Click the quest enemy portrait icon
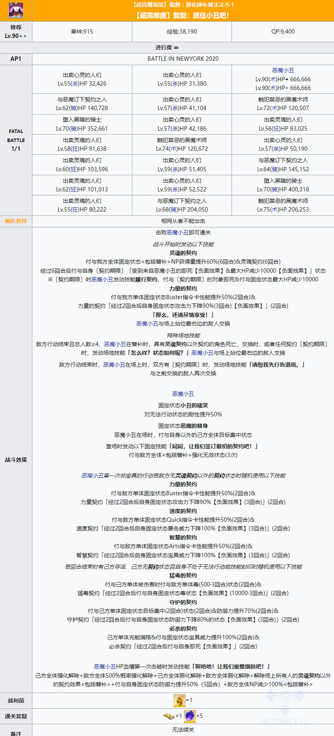The height and width of the screenshot is (736, 334). pos(16,10)
